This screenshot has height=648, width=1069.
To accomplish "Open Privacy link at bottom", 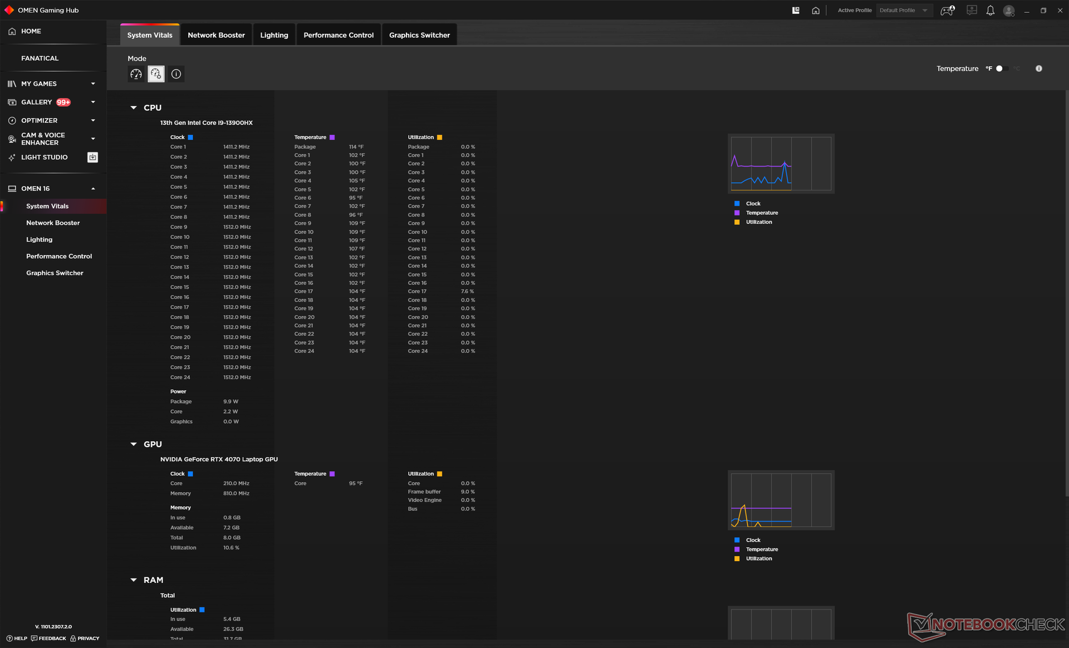I will [x=85, y=639].
